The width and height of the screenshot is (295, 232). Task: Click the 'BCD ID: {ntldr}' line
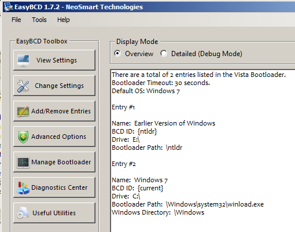[x=134, y=131]
